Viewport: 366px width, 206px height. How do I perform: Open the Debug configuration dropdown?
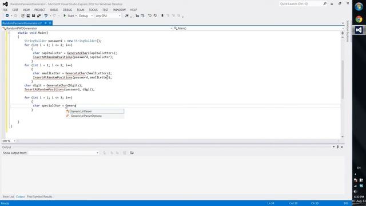86,15
